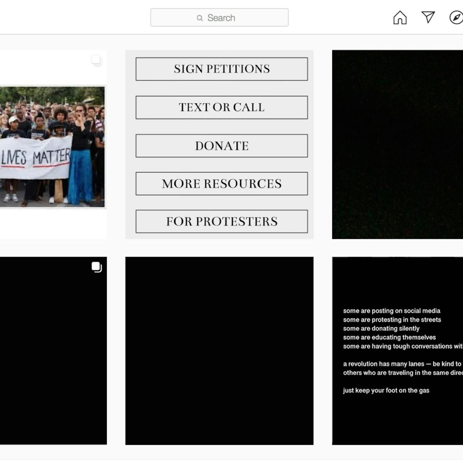Screen dimensions: 463x463
Task: Click the DONATE button
Action: 221,146
